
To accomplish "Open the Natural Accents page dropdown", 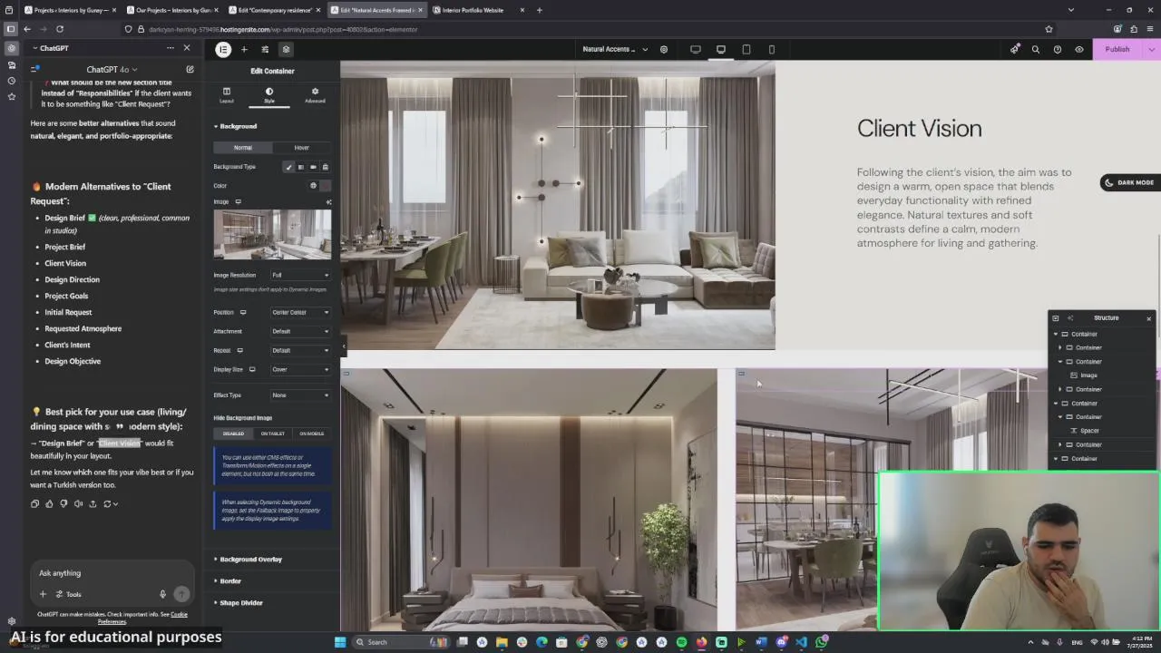I will click(615, 49).
